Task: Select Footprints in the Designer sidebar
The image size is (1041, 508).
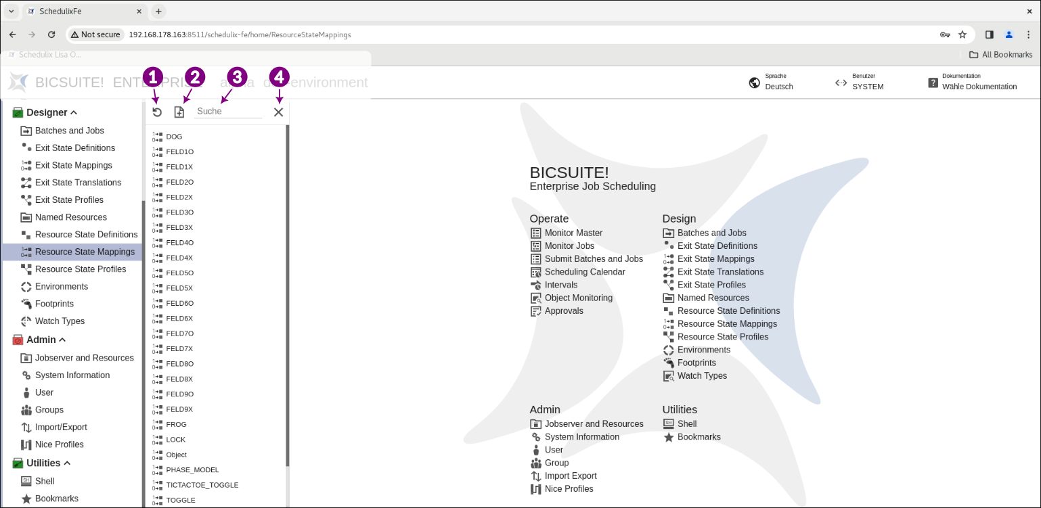Action: click(x=54, y=304)
